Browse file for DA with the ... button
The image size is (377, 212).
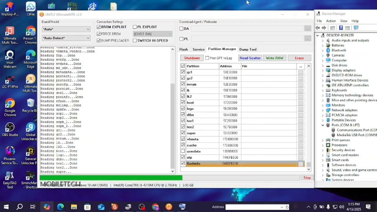pyautogui.click(x=307, y=29)
